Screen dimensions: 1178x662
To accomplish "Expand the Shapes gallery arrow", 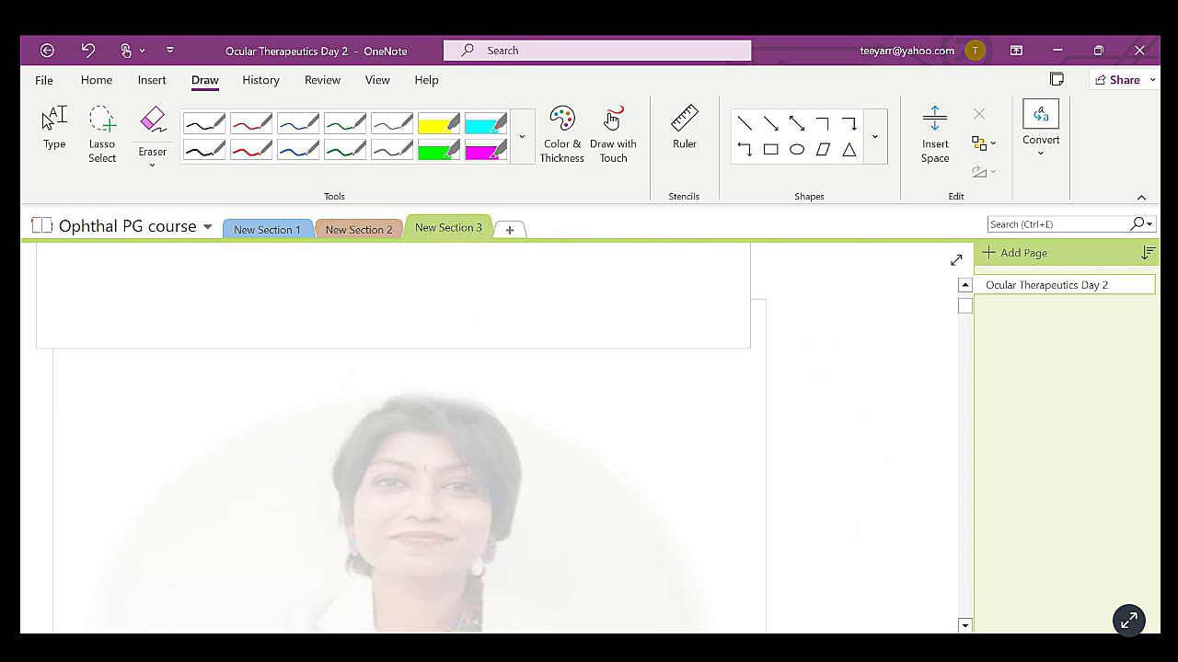I will point(874,136).
